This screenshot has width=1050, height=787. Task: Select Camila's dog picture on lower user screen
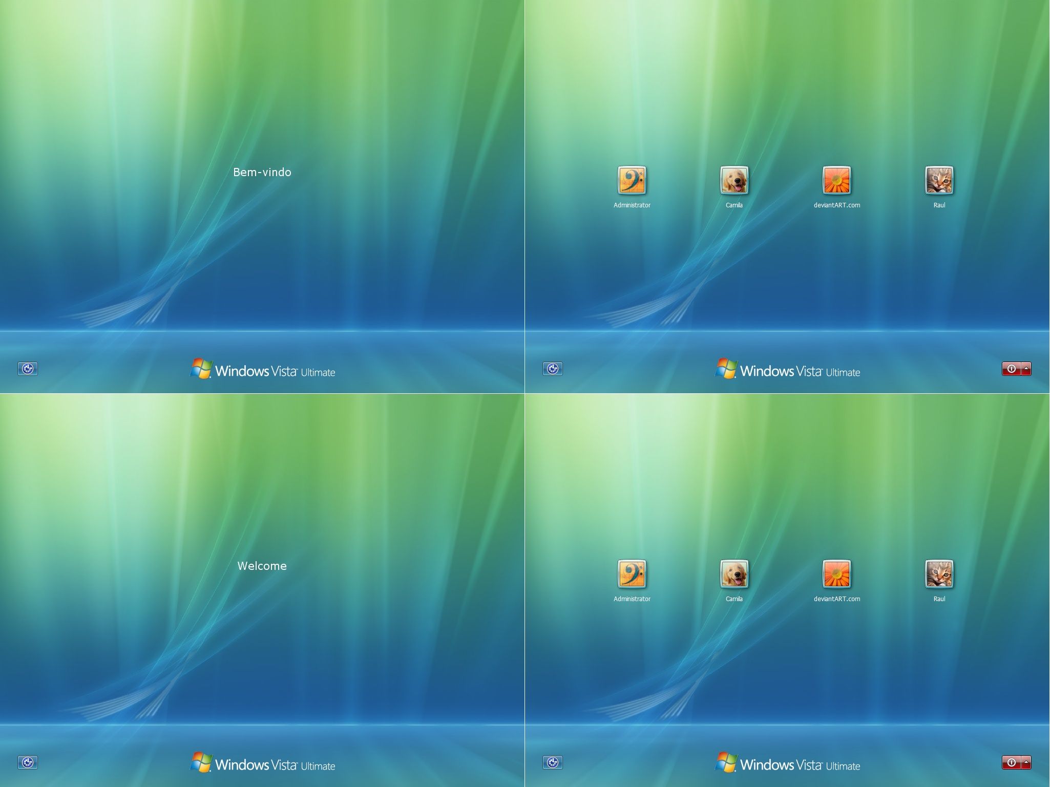click(734, 574)
